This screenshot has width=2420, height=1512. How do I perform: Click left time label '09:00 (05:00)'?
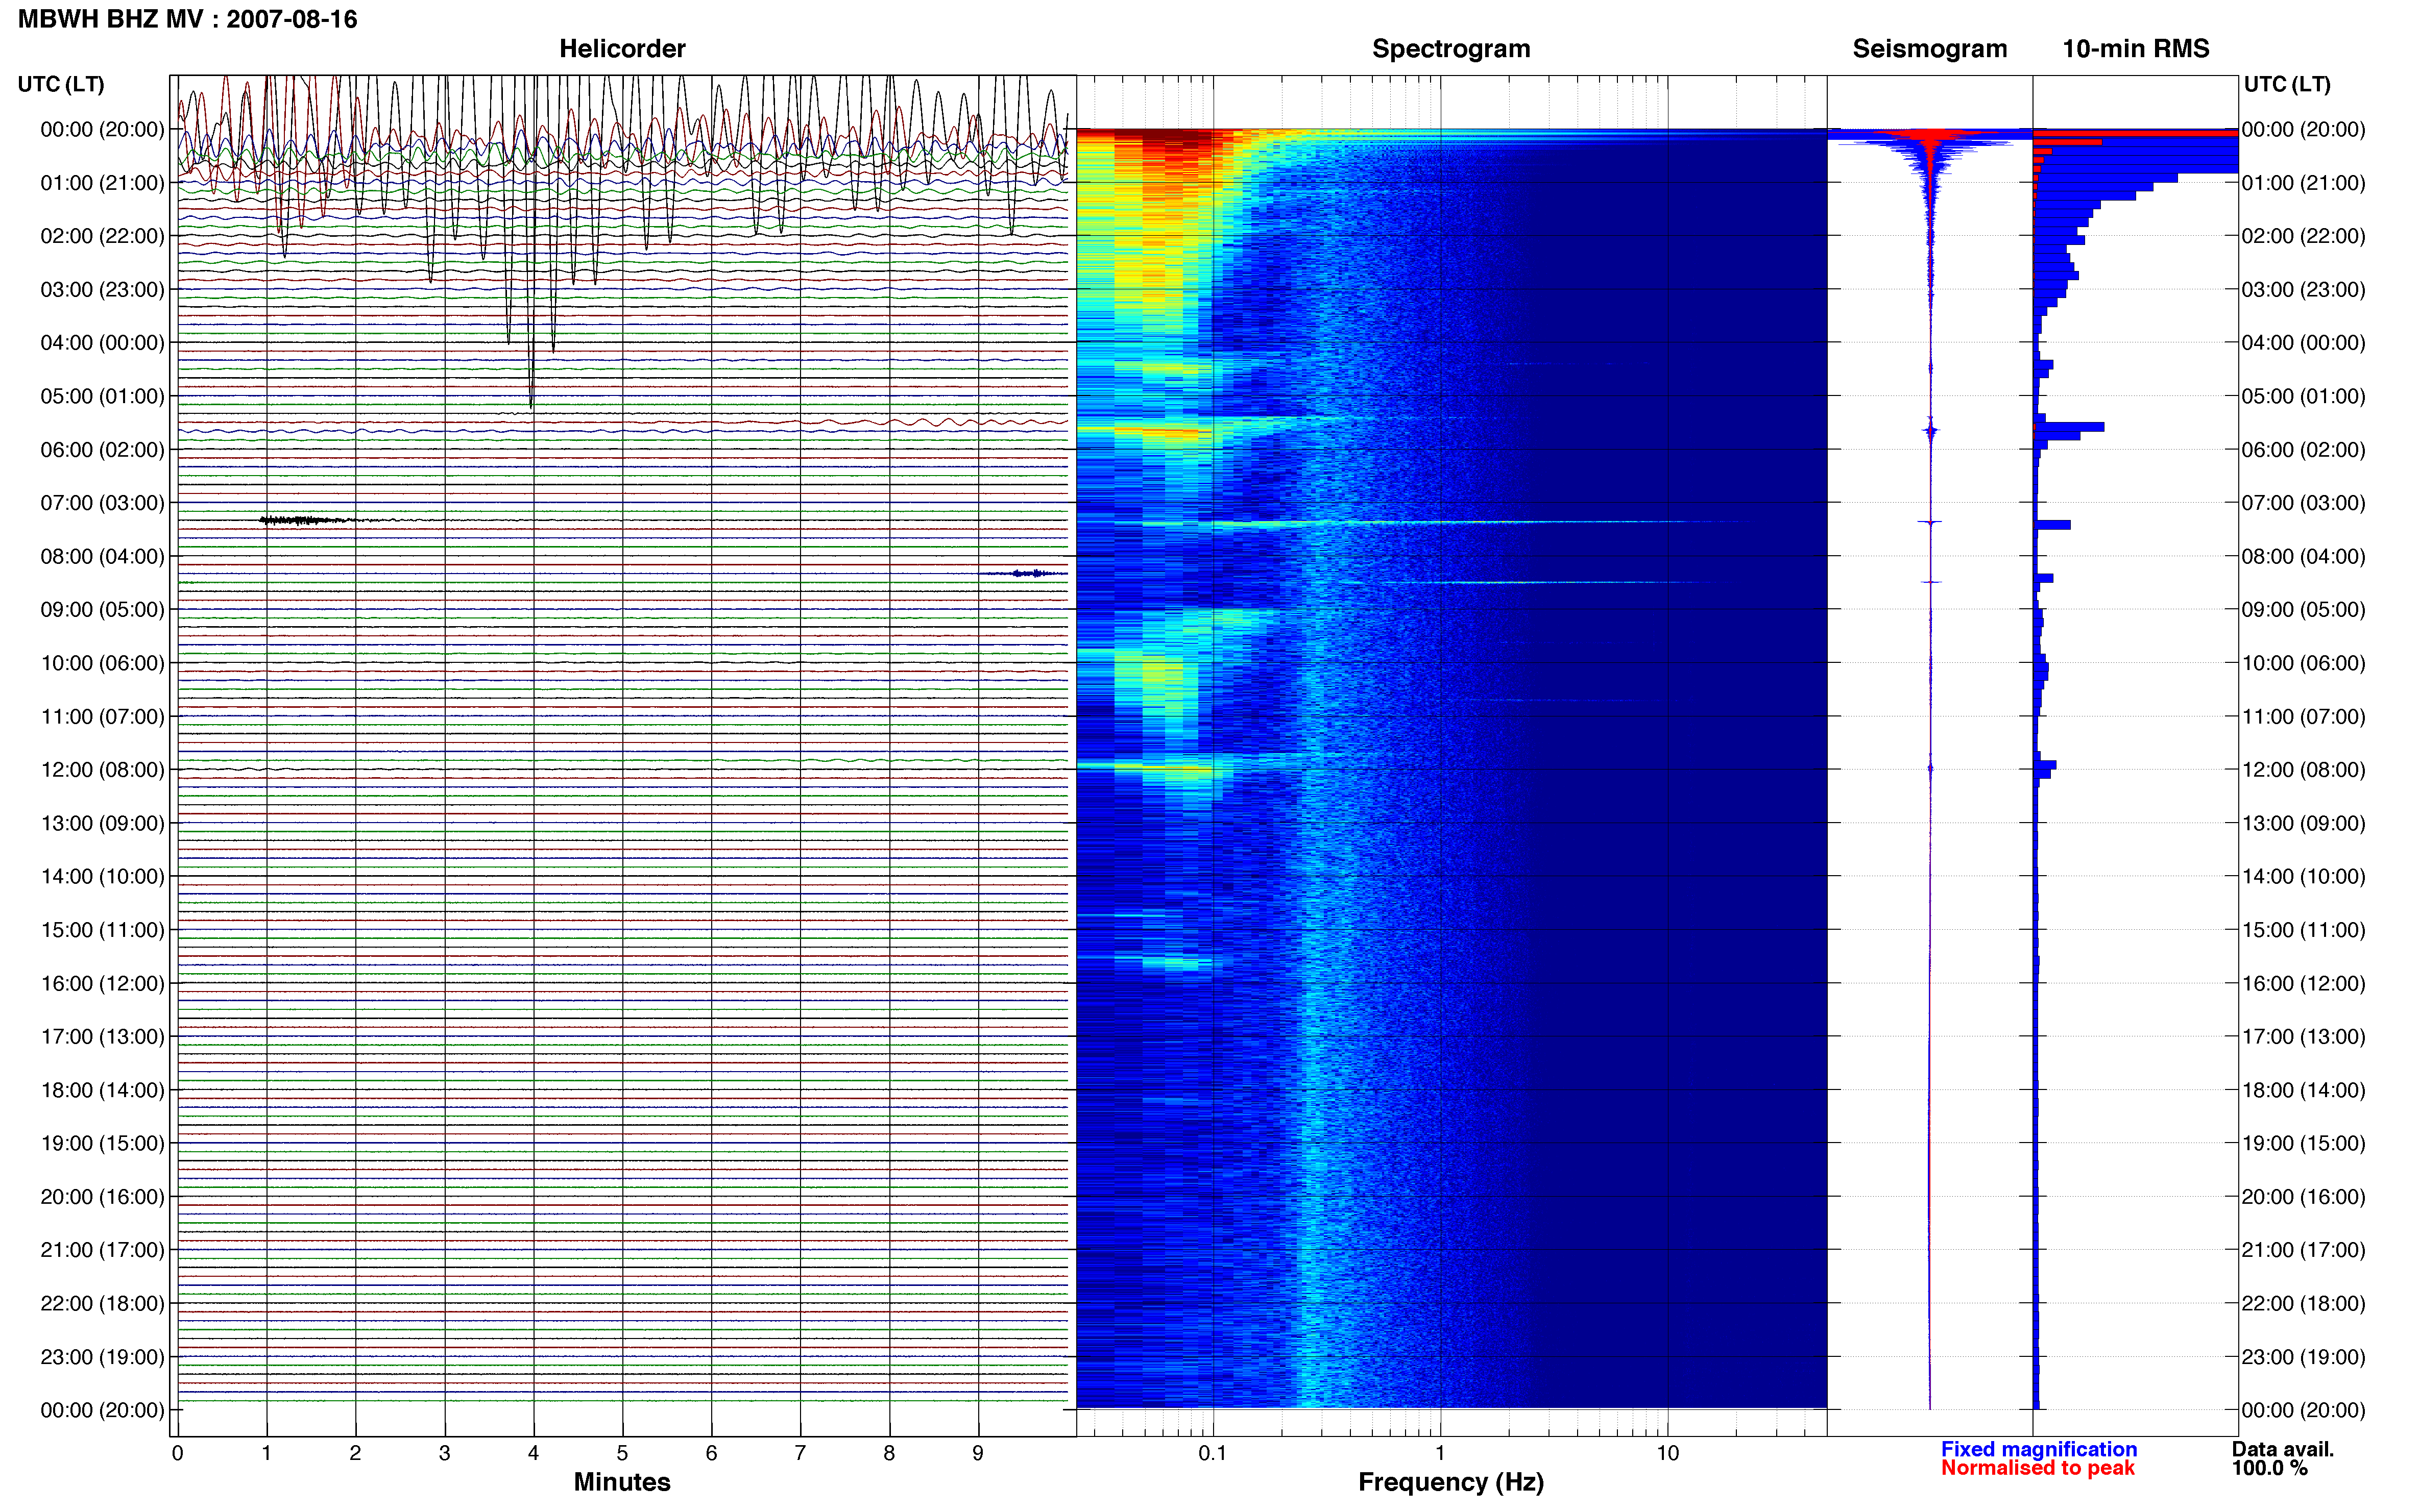coord(102,609)
